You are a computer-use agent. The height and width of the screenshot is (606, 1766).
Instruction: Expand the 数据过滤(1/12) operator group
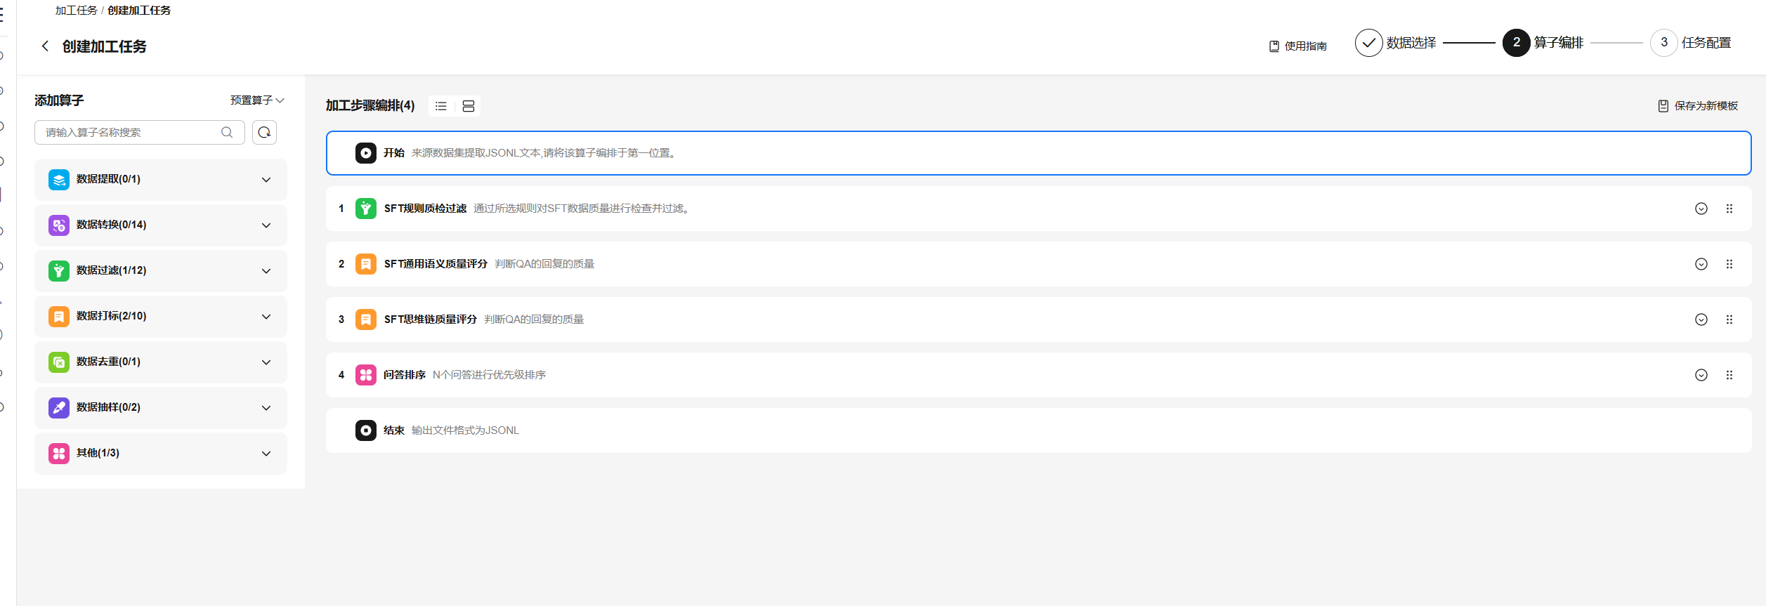click(x=266, y=271)
